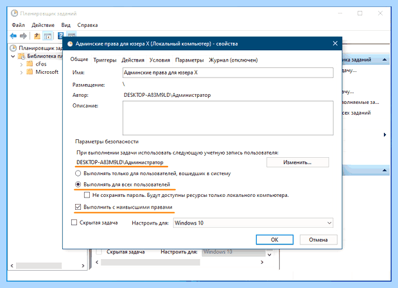Click the Up one level folder icon
The image size is (398, 288).
(37, 36)
